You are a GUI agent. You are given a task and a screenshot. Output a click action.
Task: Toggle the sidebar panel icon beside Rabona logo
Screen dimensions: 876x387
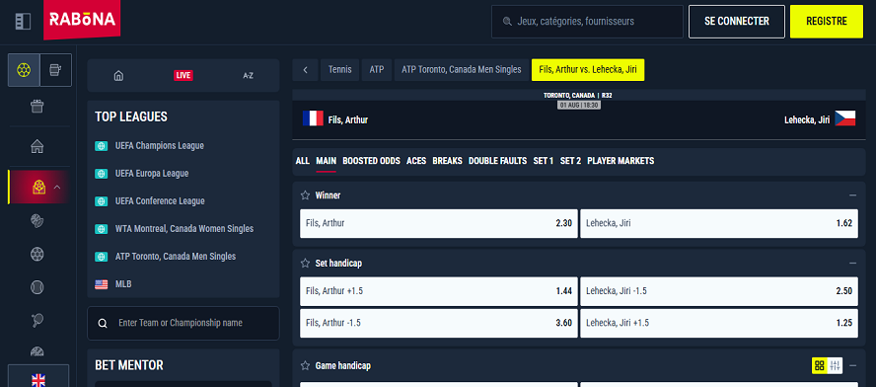click(x=23, y=22)
